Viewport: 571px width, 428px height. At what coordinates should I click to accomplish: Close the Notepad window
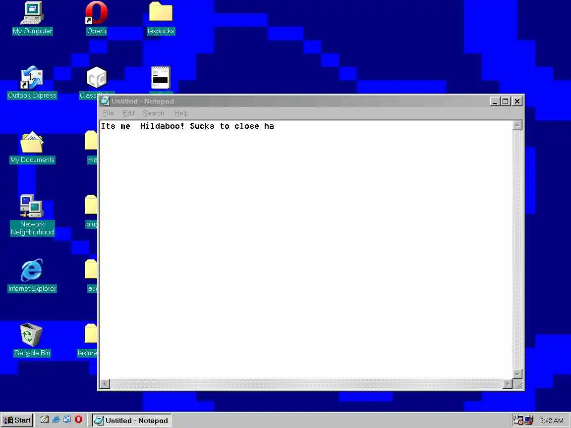(x=517, y=101)
